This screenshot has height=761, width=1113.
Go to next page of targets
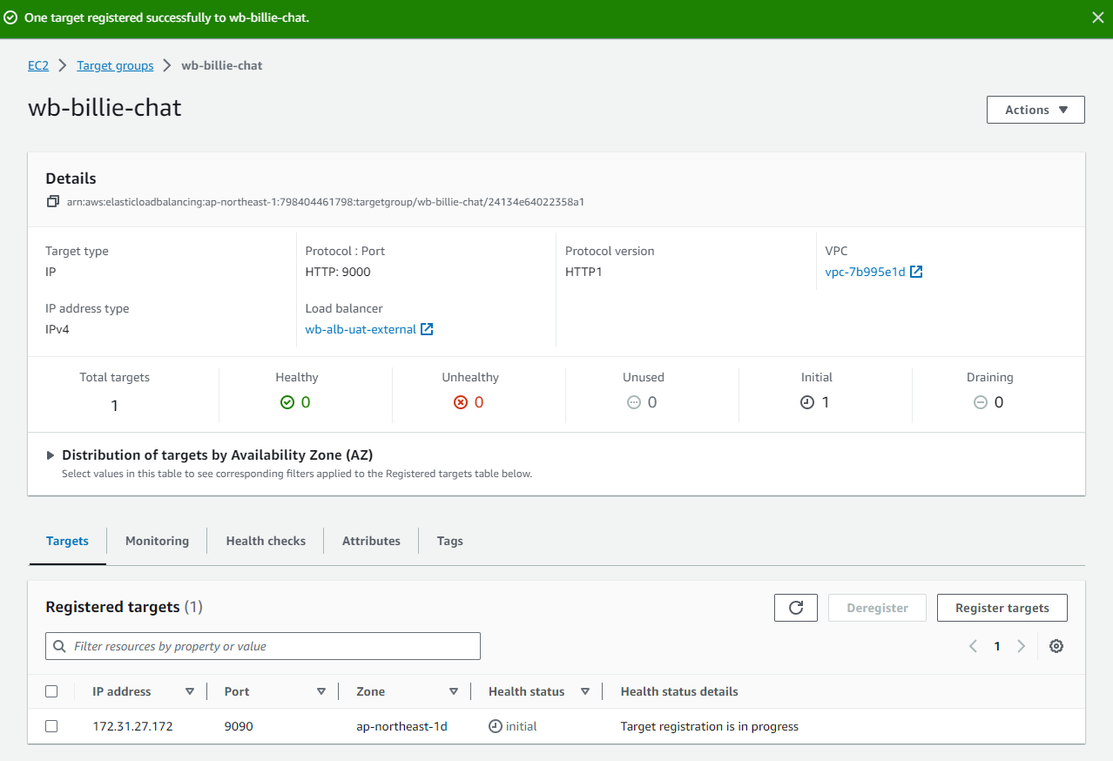pos(1022,646)
